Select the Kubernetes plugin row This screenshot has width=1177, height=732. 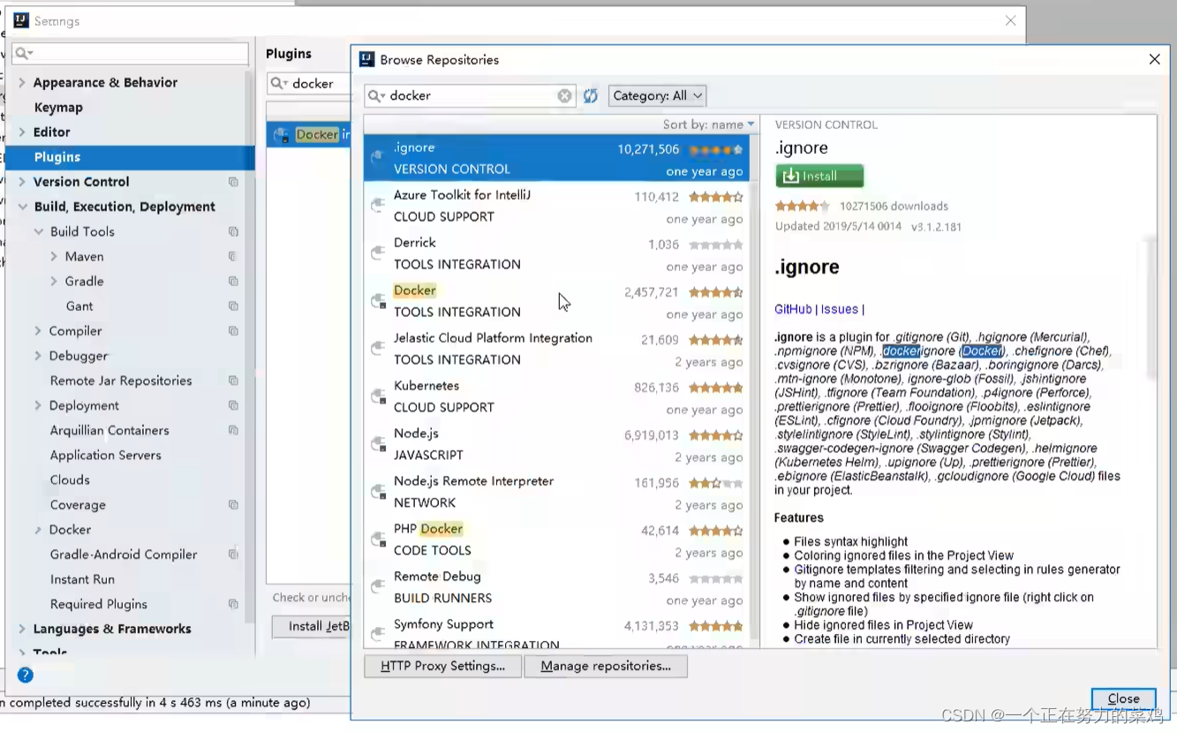556,396
